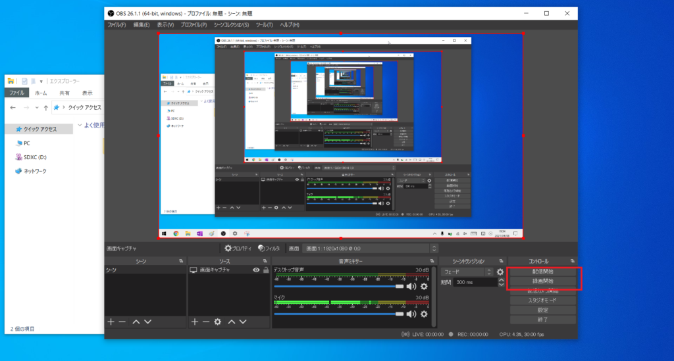Go forward in the Explorer window

tap(26, 107)
